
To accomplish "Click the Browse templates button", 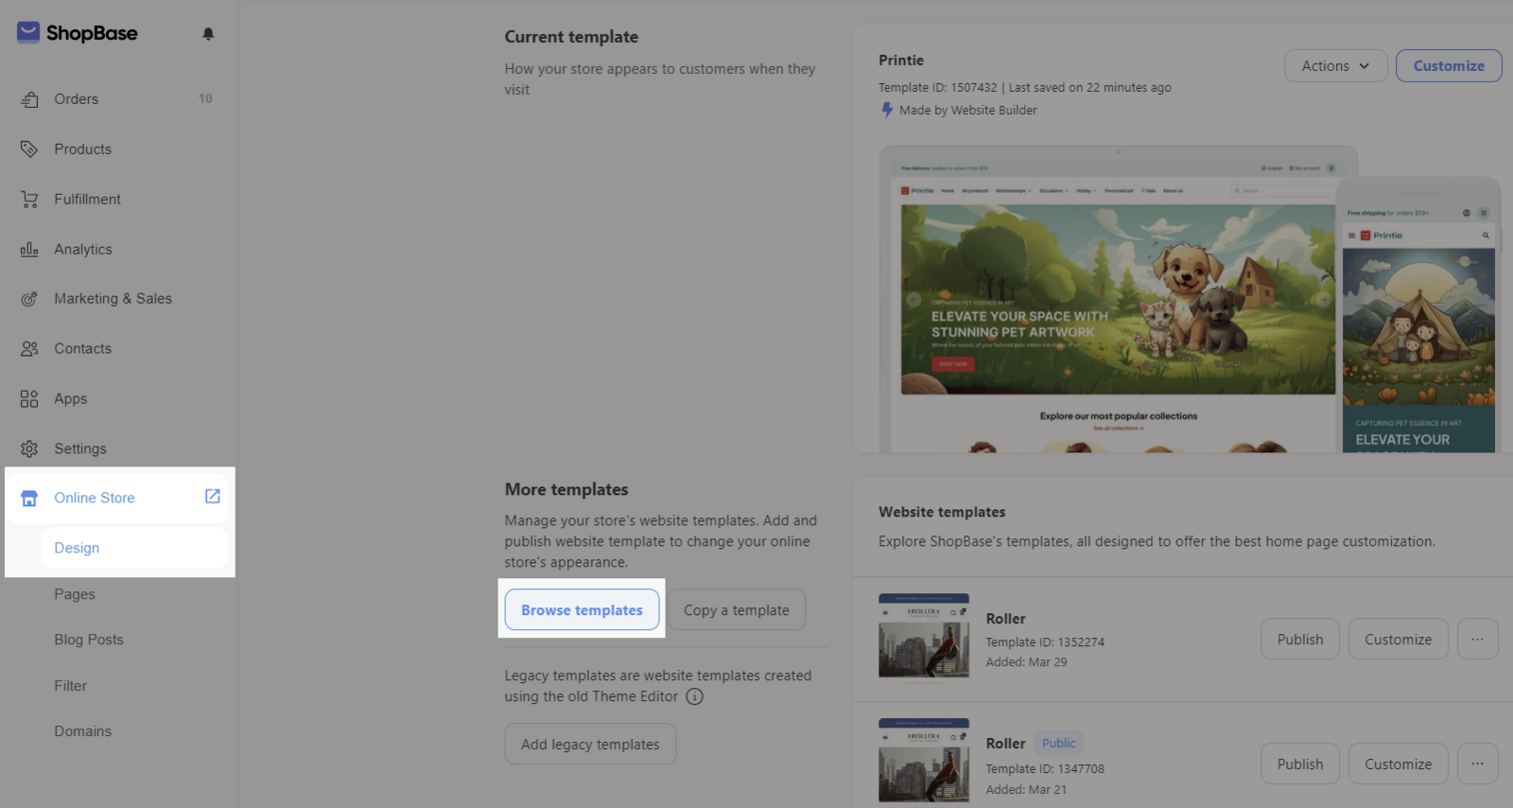I will coord(582,610).
